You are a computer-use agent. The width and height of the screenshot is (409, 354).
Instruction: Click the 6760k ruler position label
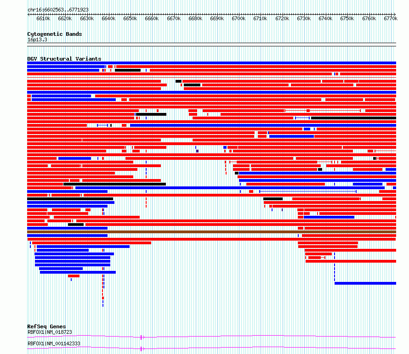tap(369, 18)
